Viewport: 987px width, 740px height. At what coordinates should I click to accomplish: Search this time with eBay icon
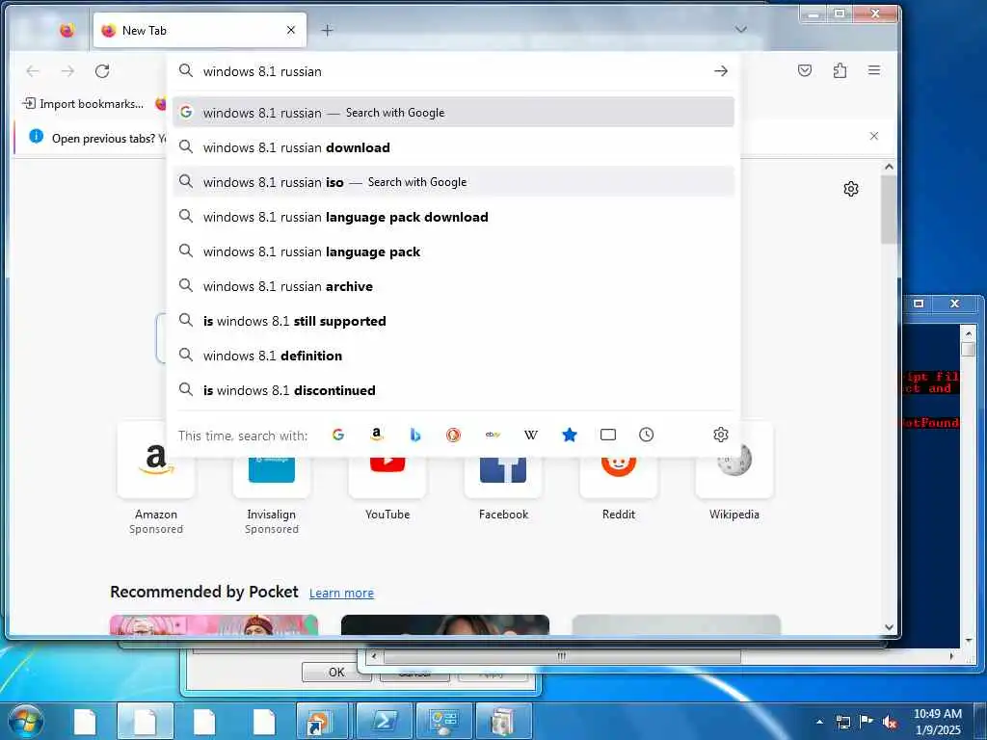[493, 435]
